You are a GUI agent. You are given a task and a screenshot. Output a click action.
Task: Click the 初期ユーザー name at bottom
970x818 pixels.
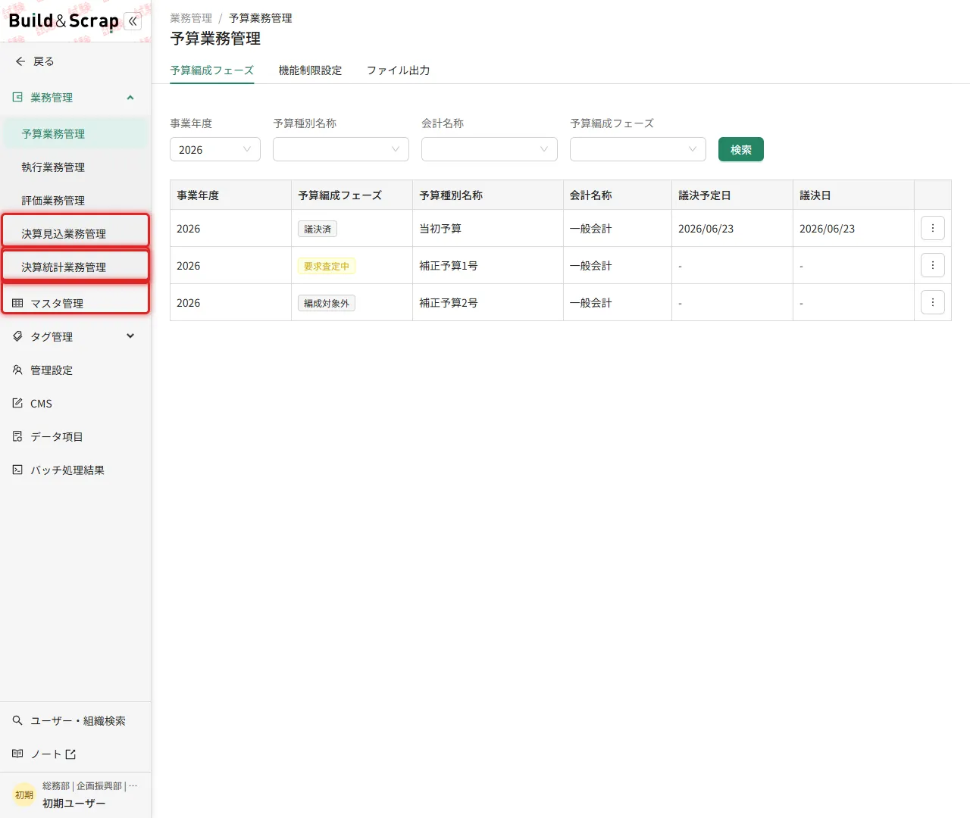tap(74, 804)
